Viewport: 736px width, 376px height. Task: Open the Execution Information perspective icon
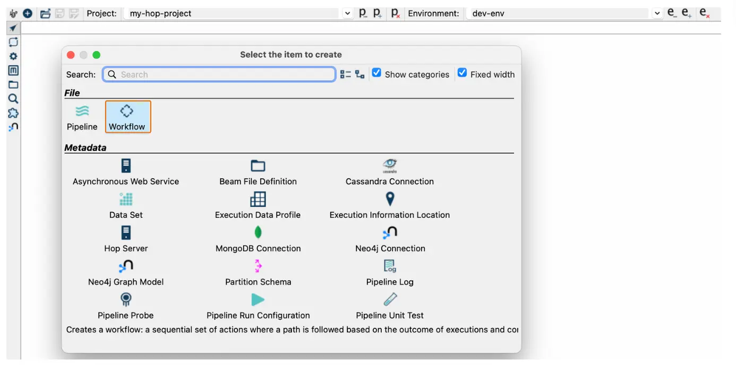(x=13, y=42)
